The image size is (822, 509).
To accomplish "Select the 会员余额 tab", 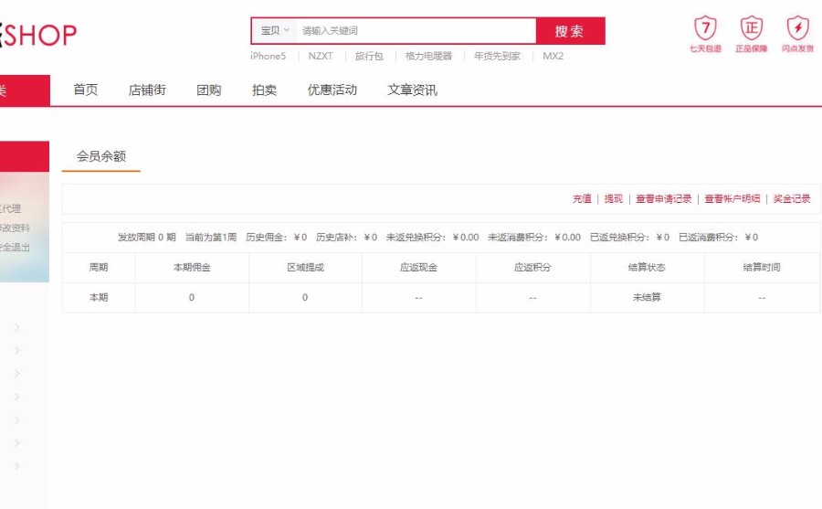I will (101, 156).
